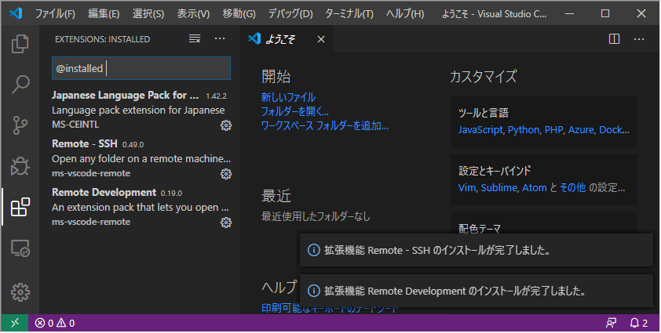Click the Vim keybinding link
The height and width of the screenshot is (333, 661).
coord(467,187)
